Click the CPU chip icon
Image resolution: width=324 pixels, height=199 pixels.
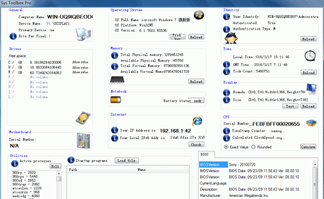[311, 123]
